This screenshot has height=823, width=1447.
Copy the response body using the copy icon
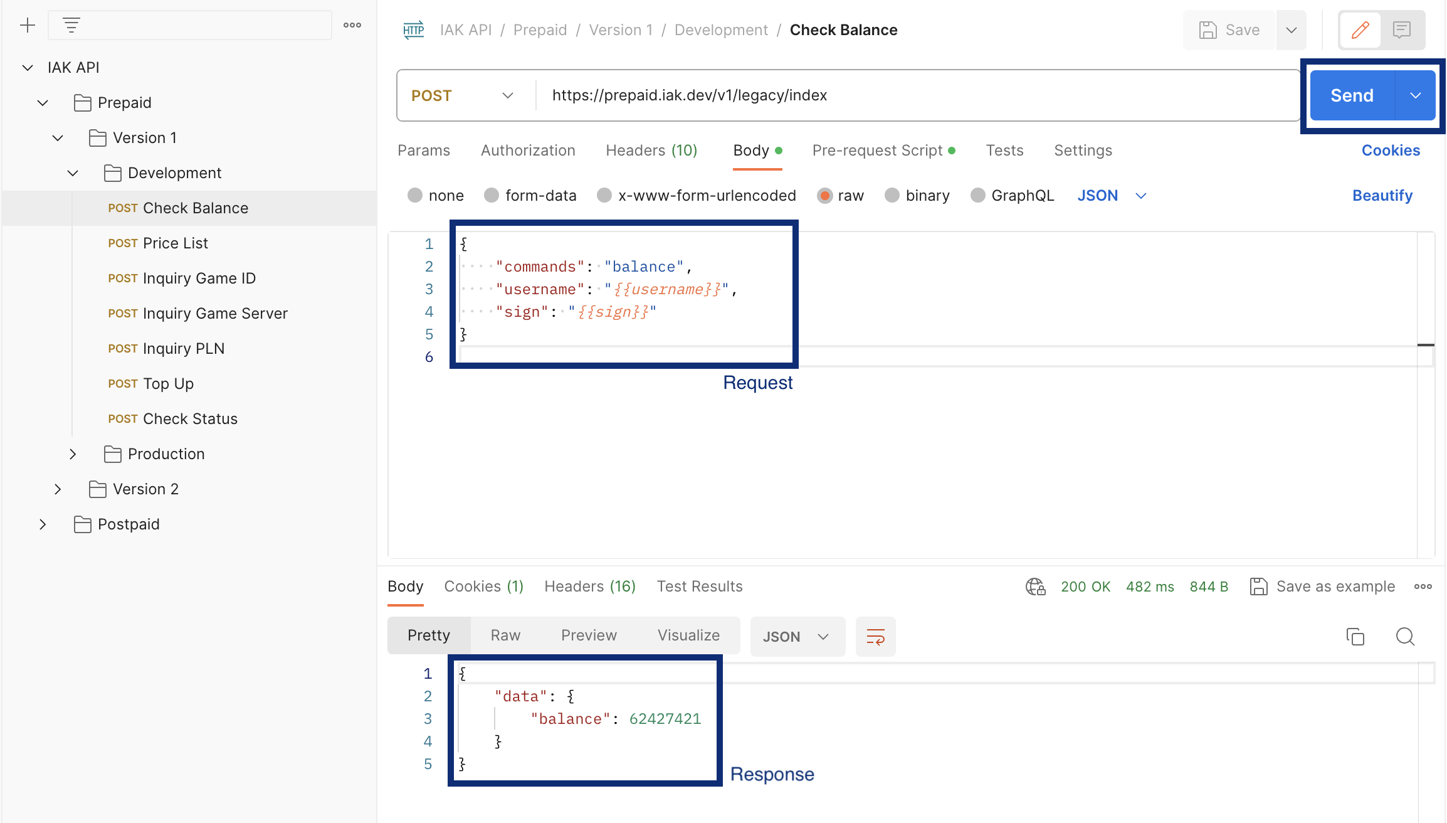(x=1355, y=637)
